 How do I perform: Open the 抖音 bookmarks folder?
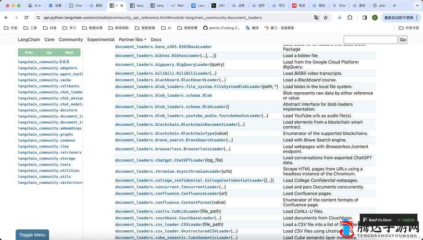(x=50, y=28)
